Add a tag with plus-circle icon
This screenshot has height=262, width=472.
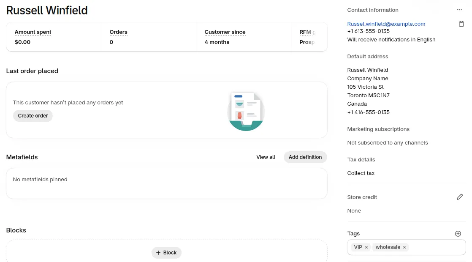(x=458, y=234)
